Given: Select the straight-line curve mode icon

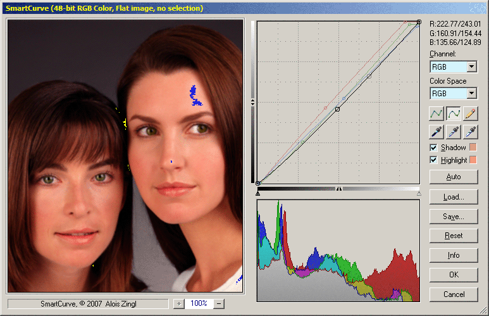Looking at the screenshot, I should coord(436,113).
